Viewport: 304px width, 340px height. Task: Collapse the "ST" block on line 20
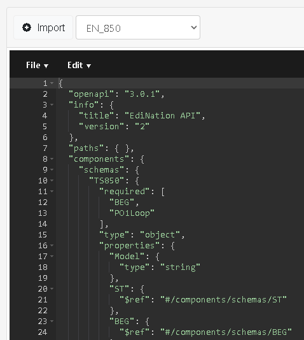[52, 288]
